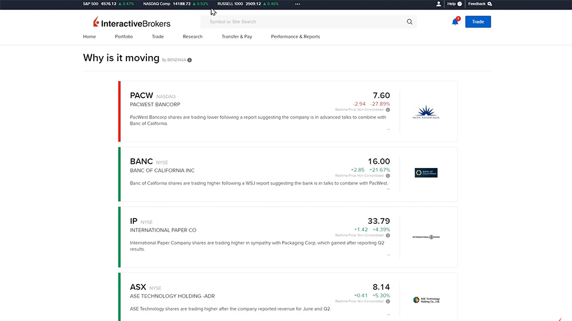
Task: Click the Help question mark icon
Action: coord(460,4)
